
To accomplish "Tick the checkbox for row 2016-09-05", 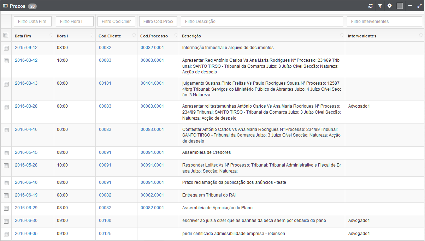I will 6,234.
